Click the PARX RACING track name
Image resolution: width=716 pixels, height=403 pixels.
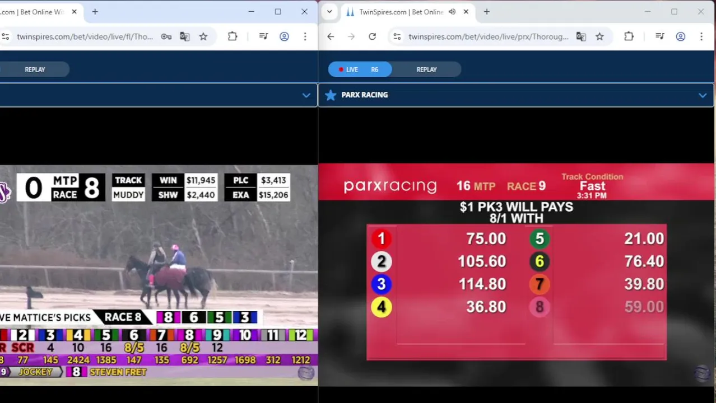[x=365, y=95]
